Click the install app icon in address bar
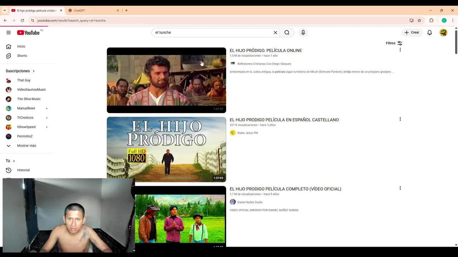This screenshot has width=458, height=257. tap(411, 20)
